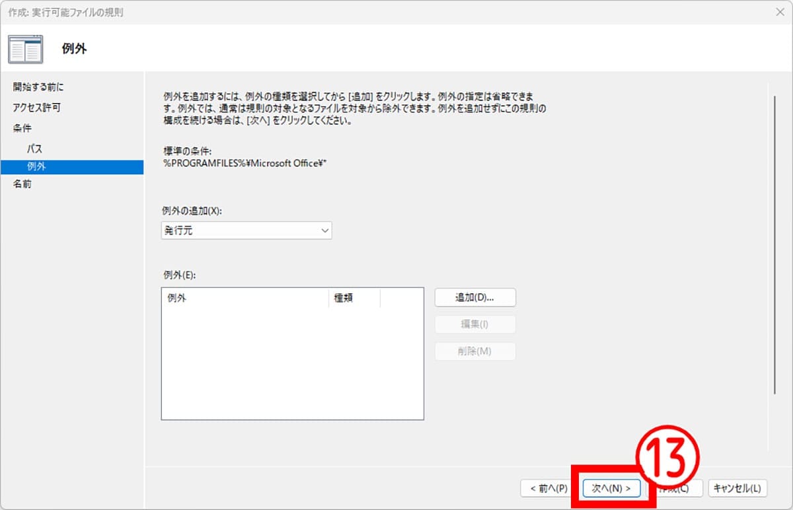This screenshot has width=793, height=510.
Task: Click the greyed-out 削除(M) button
Action: click(x=474, y=351)
